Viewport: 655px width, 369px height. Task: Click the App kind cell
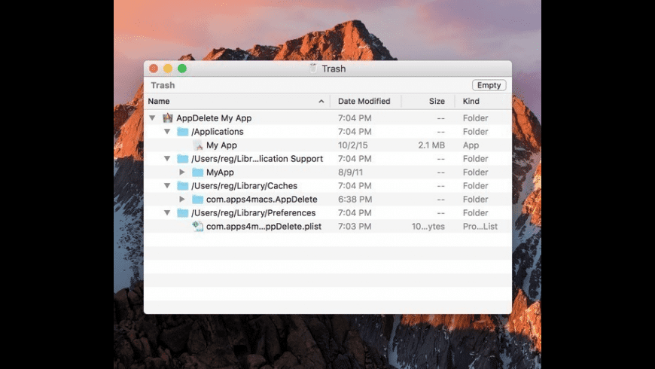point(471,145)
